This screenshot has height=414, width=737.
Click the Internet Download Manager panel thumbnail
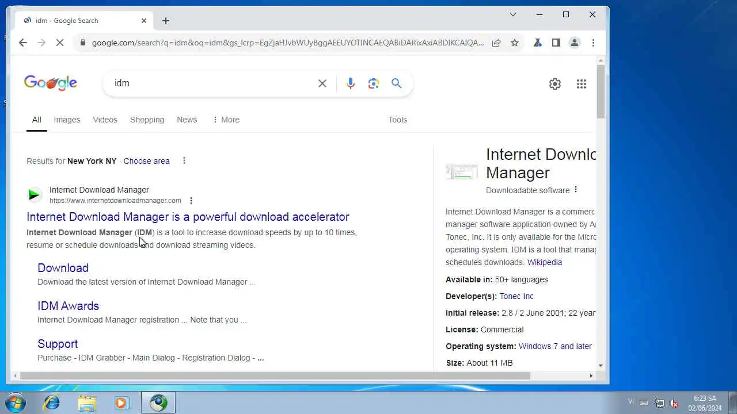pyautogui.click(x=462, y=171)
